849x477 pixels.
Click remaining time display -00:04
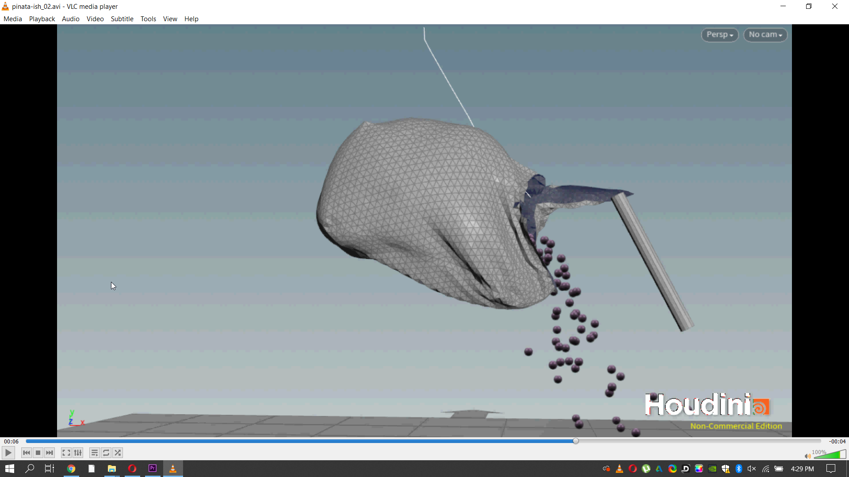point(837,441)
